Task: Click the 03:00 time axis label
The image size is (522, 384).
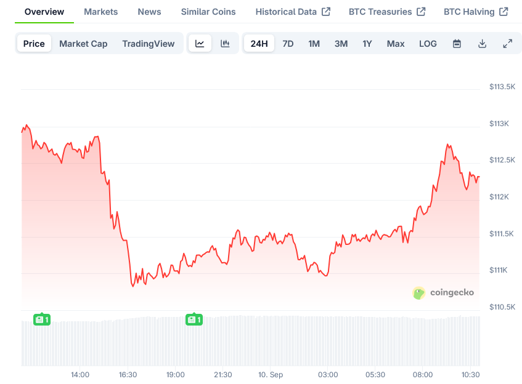Action: click(328, 375)
